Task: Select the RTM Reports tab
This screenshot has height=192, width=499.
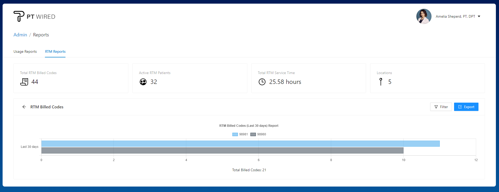Action: 55,51
